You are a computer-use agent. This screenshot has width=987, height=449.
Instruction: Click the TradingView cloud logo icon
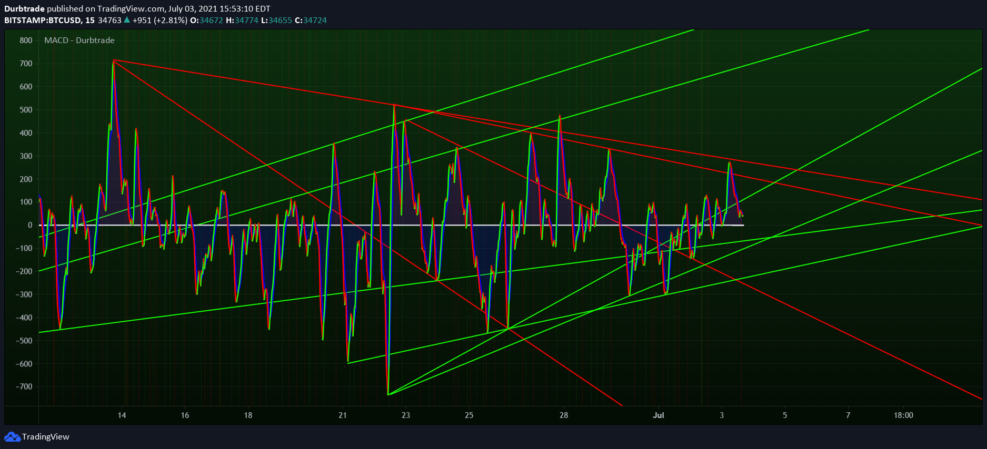tap(12, 437)
